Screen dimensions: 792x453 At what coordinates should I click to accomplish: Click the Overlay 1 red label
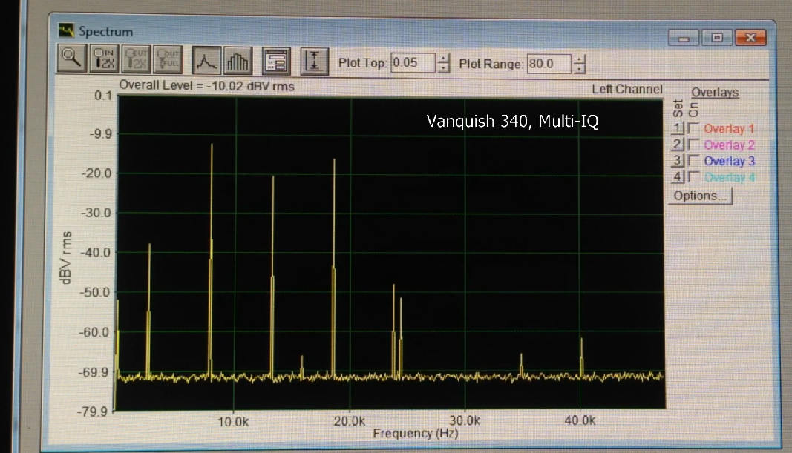point(729,129)
